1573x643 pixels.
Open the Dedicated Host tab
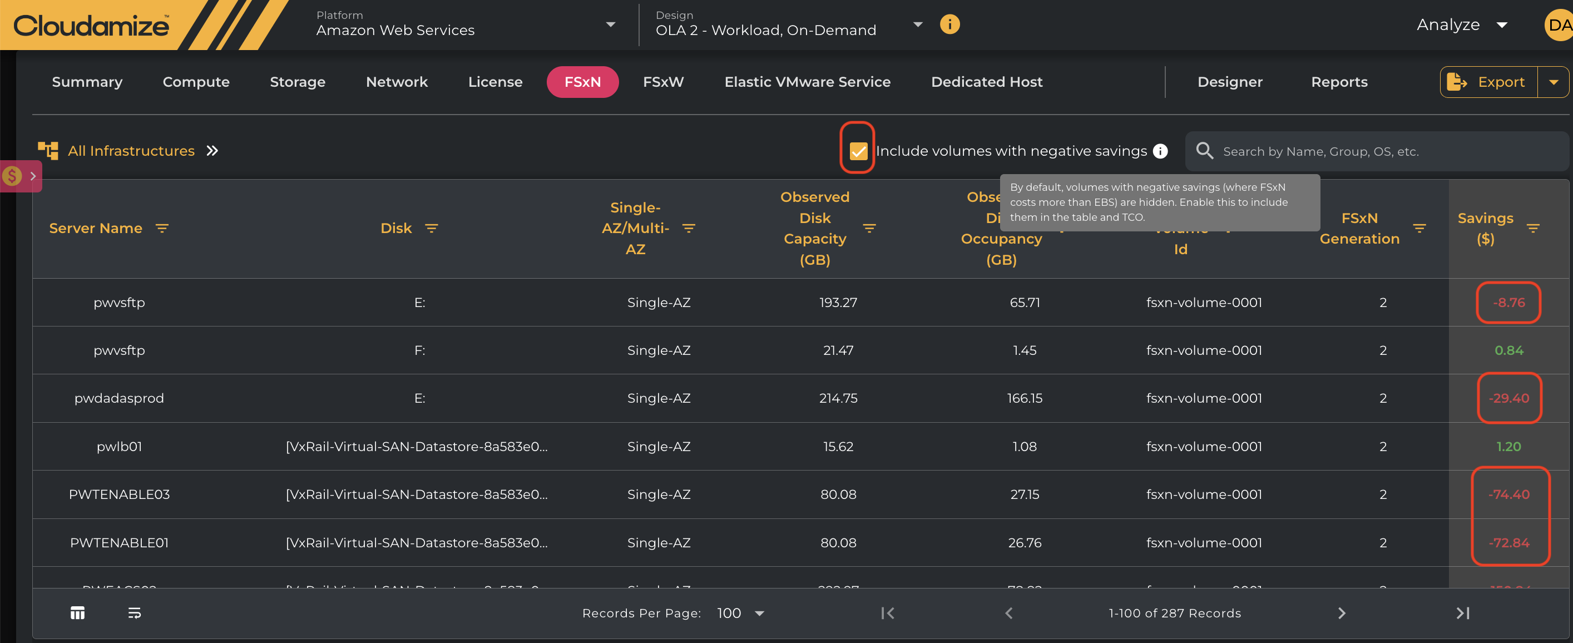(x=987, y=82)
